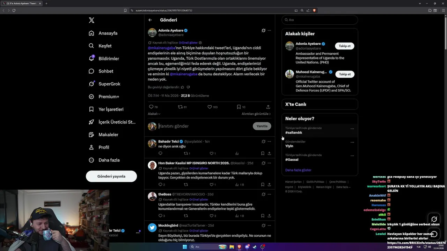Open a new browser tab
The height and width of the screenshot is (251, 447).
pos(46,3)
